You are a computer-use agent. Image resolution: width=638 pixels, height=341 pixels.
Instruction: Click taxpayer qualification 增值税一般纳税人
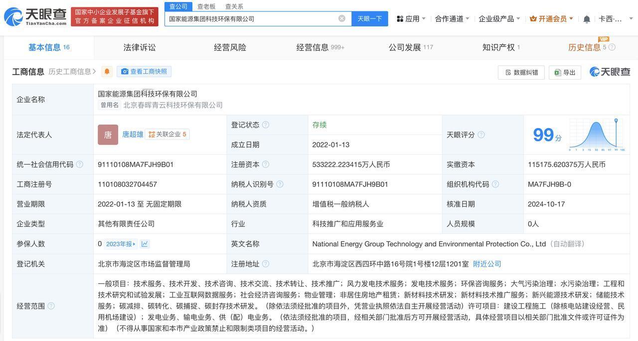340,204
